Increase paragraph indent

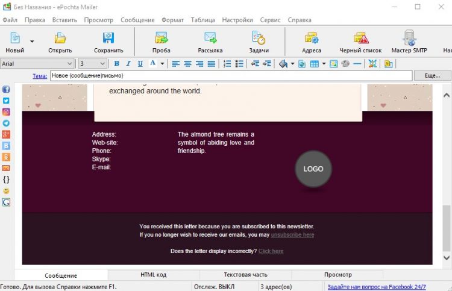point(267,64)
